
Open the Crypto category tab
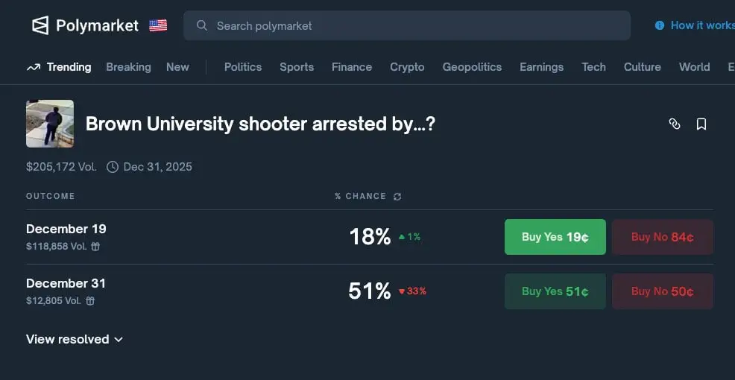coord(407,67)
